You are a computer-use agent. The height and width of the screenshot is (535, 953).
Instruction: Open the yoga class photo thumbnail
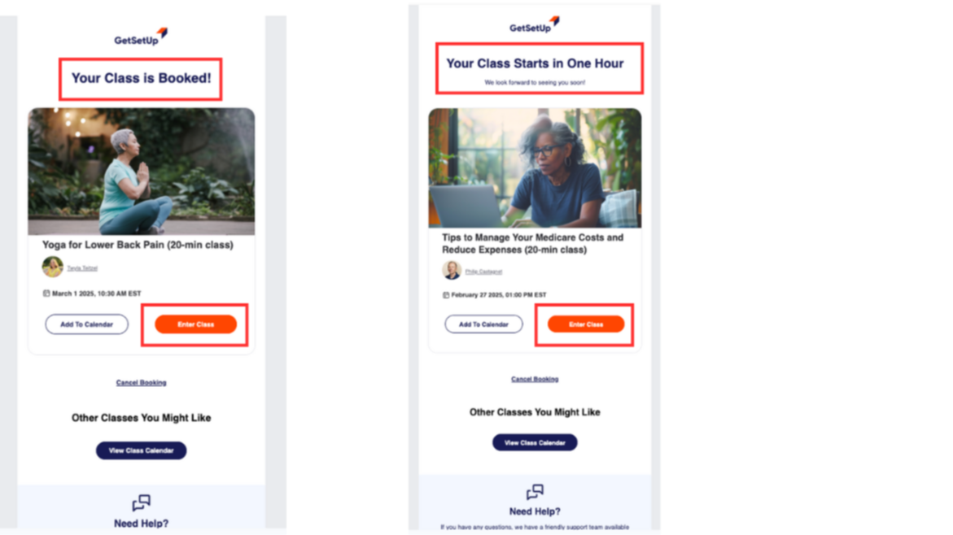click(x=142, y=172)
